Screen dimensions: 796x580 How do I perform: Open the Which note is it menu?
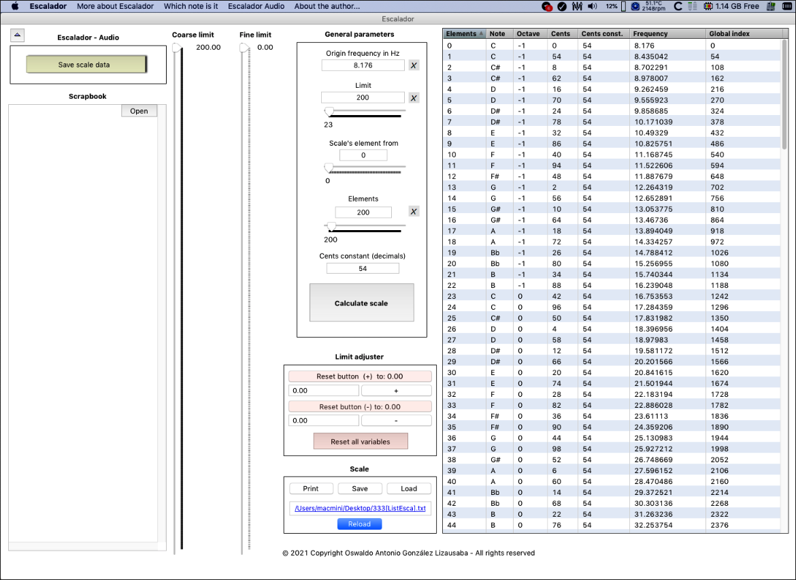click(x=191, y=6)
